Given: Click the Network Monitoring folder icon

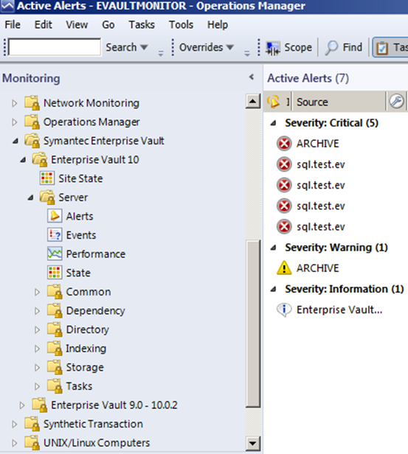Looking at the screenshot, I should click(32, 102).
